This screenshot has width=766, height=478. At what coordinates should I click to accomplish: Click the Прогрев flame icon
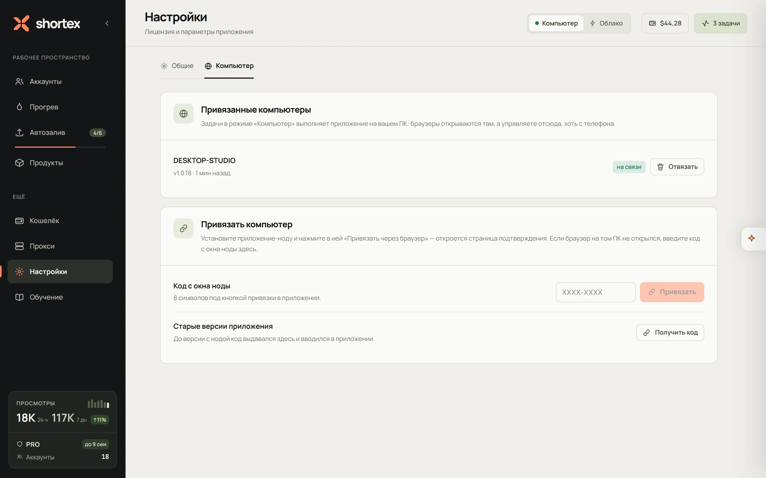(19, 107)
